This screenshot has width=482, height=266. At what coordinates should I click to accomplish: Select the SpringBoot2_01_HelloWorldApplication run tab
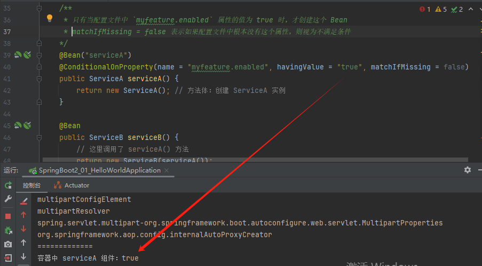pyautogui.click(x=98, y=170)
